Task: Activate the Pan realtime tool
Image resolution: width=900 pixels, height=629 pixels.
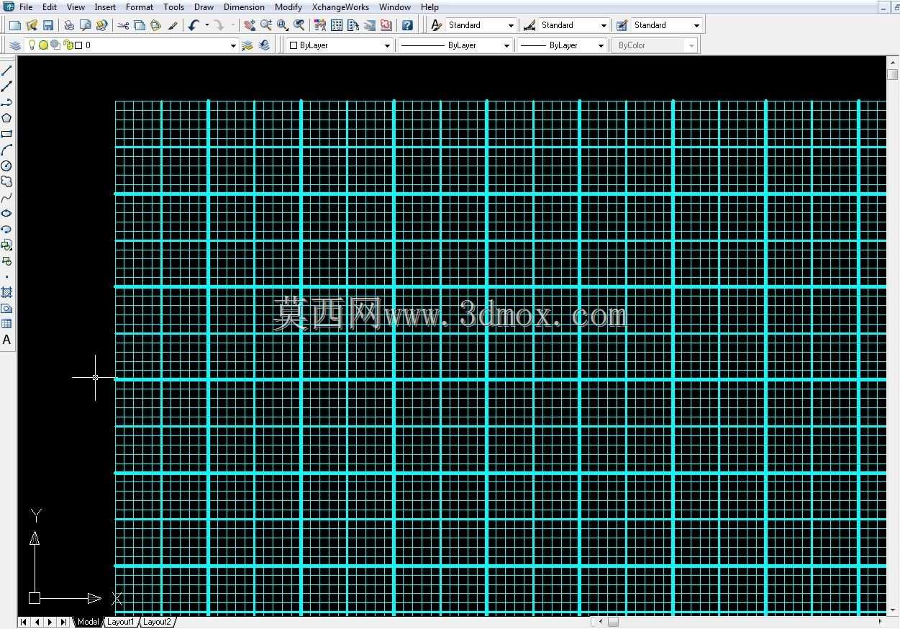Action: click(x=249, y=25)
